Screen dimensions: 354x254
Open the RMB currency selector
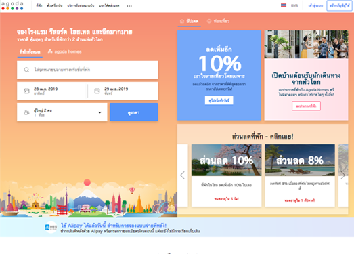294,5
